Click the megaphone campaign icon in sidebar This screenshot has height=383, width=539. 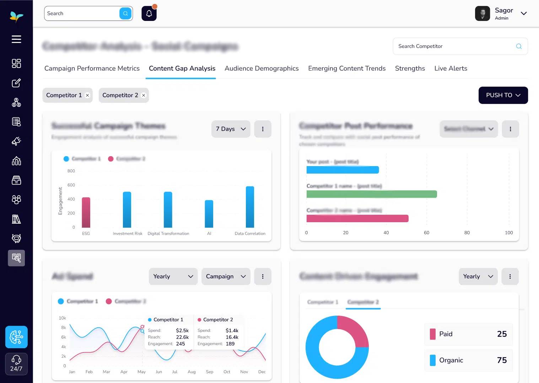pos(16,141)
